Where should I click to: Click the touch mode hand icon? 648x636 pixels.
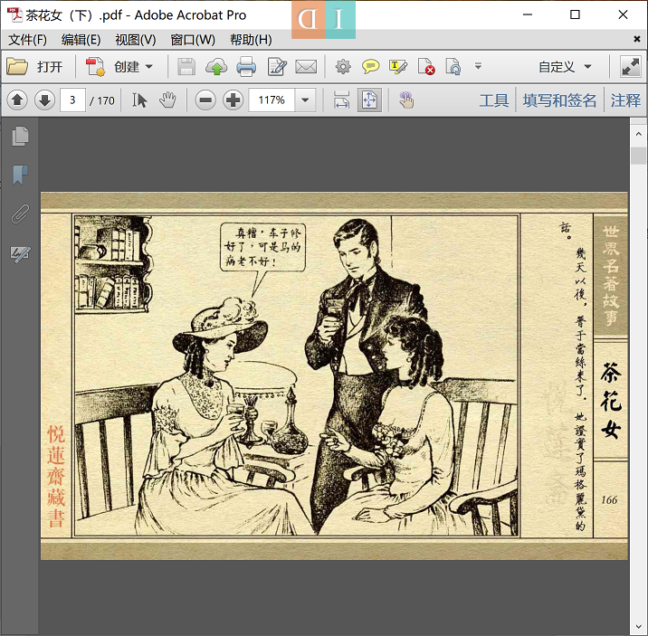tap(406, 100)
